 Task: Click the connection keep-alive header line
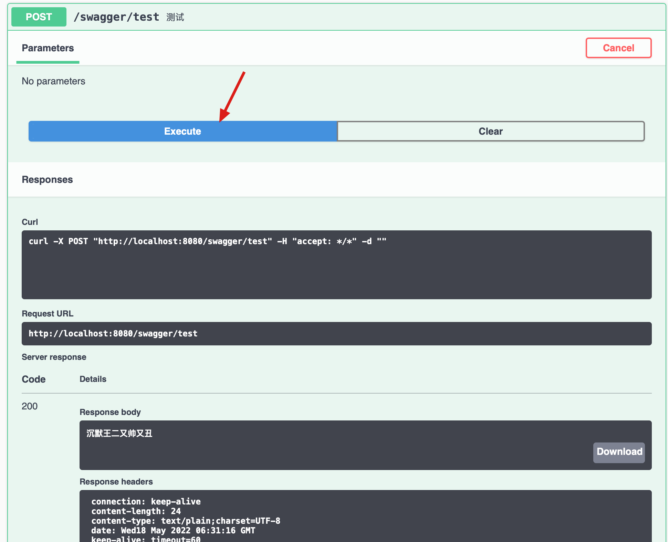(x=146, y=501)
